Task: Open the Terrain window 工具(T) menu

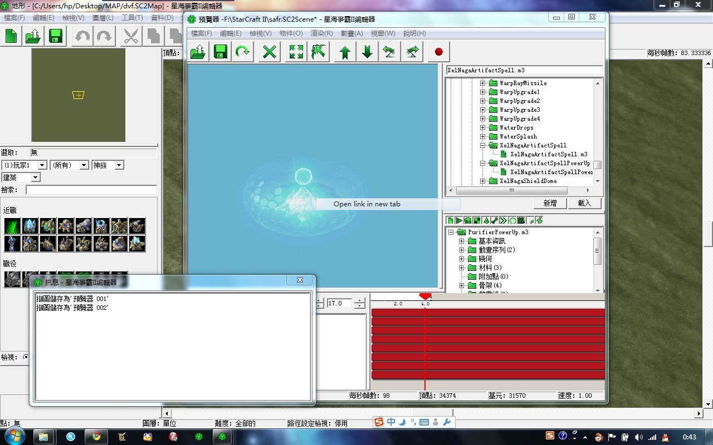Action: [x=132, y=18]
